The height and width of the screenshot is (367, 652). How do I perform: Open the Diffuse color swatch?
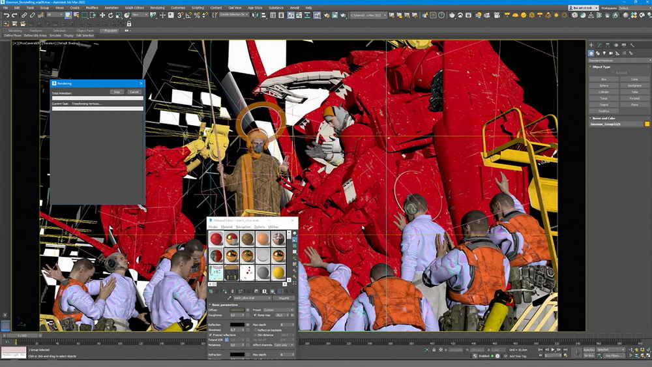tap(237, 310)
